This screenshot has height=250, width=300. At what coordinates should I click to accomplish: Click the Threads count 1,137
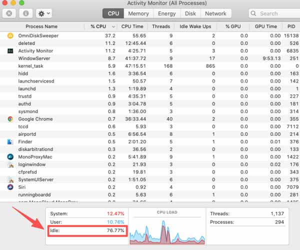click(x=277, y=213)
